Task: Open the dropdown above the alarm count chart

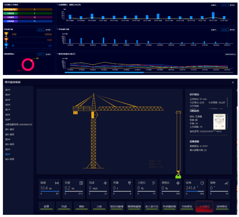Action: pyautogui.click(x=214, y=29)
